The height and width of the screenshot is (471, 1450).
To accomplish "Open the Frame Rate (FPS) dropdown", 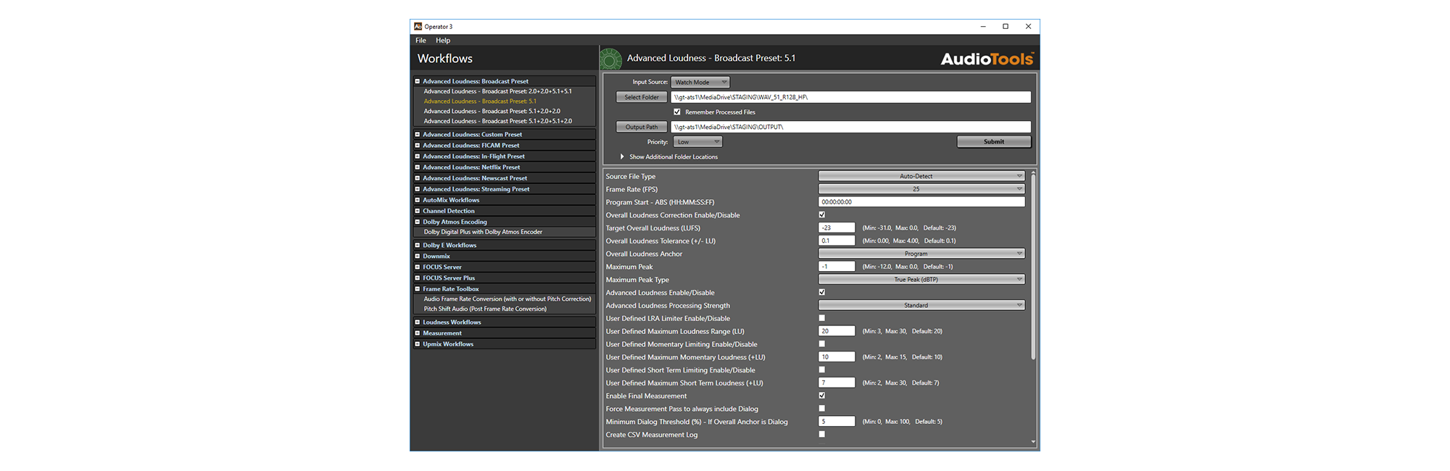I will (921, 189).
